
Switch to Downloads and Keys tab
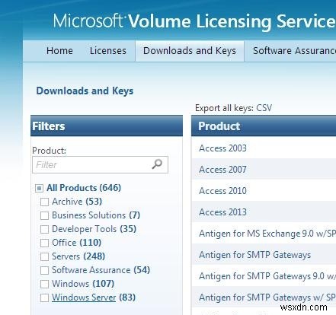190,51
